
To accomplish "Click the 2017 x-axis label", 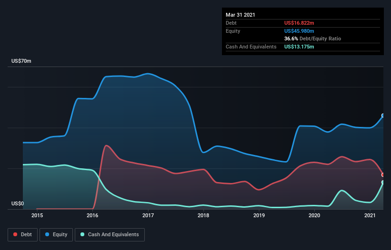I will coord(148,215).
